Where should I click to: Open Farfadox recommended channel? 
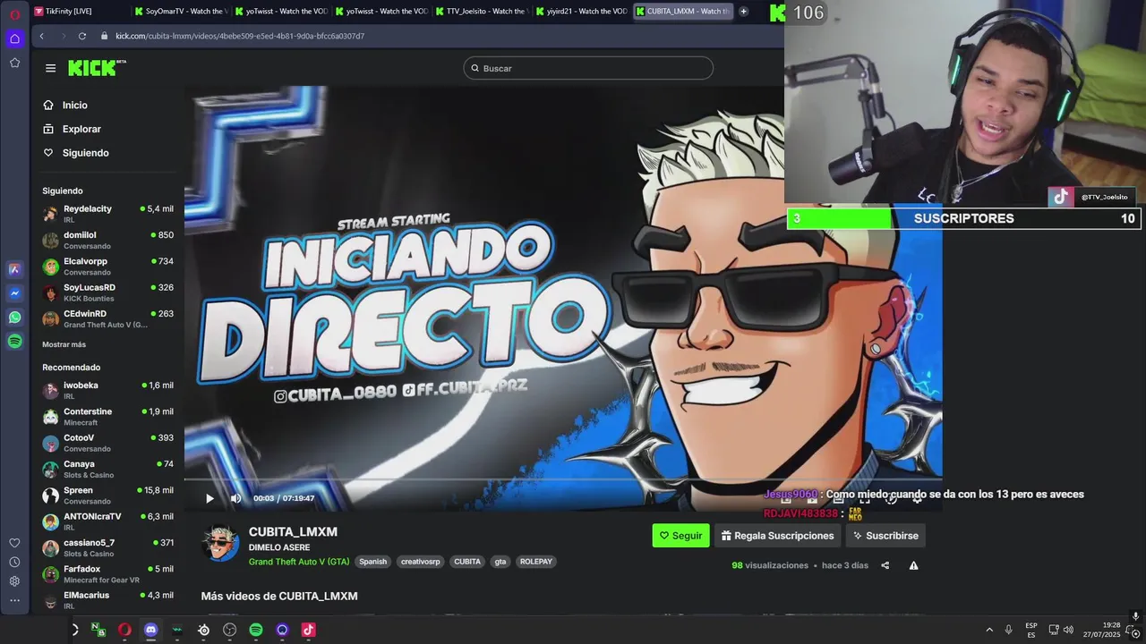(107, 573)
